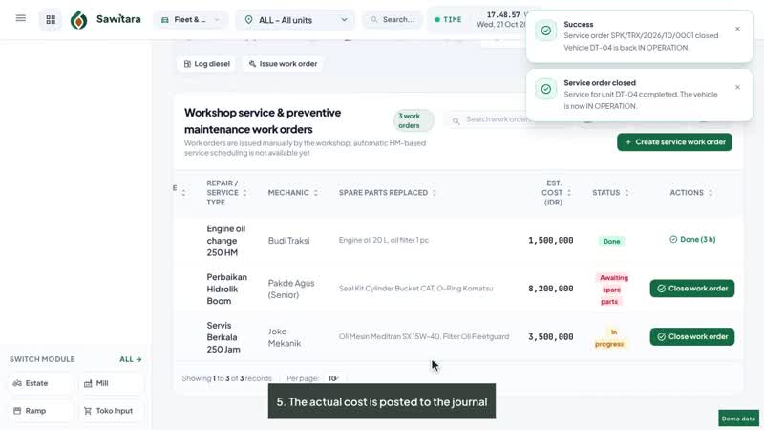Image resolution: width=764 pixels, height=430 pixels.
Task: Sort by Status column
Action: click(x=610, y=193)
